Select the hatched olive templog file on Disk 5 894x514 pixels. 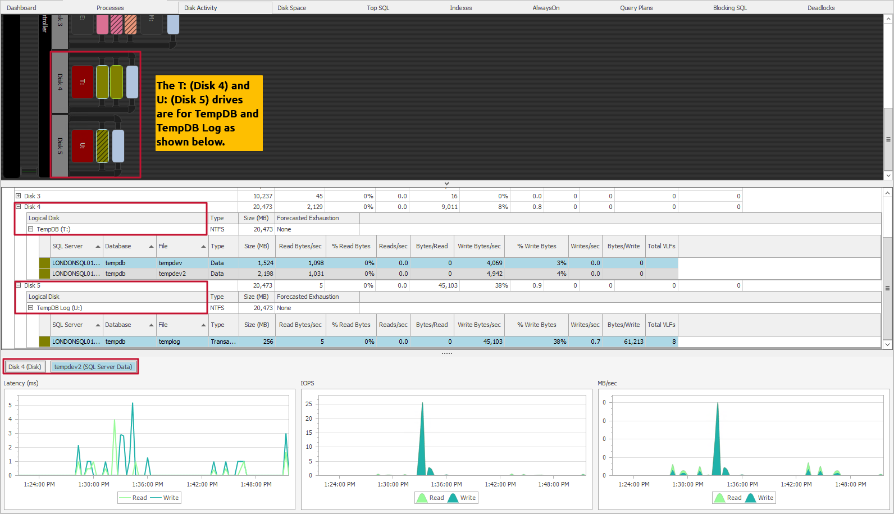tap(102, 146)
